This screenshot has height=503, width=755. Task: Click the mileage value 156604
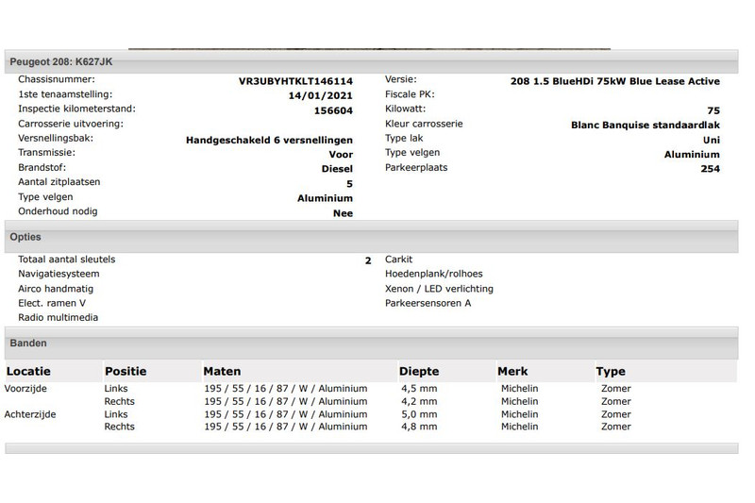click(x=333, y=110)
